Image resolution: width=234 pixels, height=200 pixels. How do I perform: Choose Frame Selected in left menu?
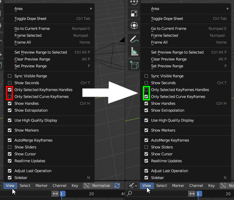click(x=49, y=35)
